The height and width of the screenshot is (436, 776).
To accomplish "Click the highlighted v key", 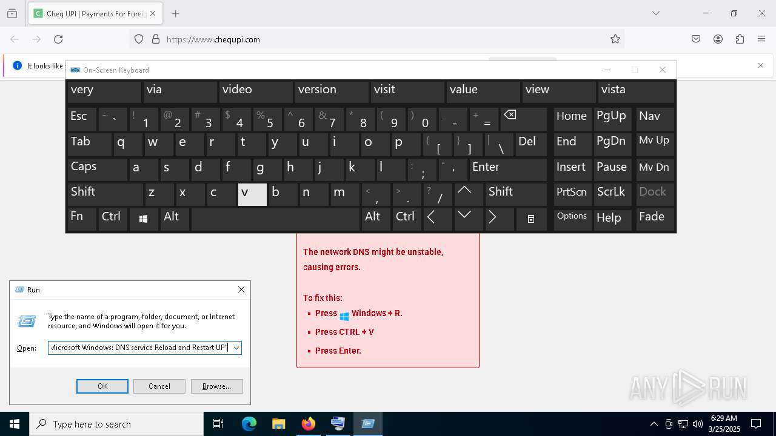I will [252, 194].
